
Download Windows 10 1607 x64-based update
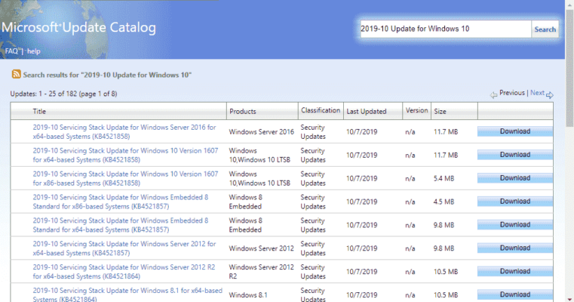tap(515, 155)
